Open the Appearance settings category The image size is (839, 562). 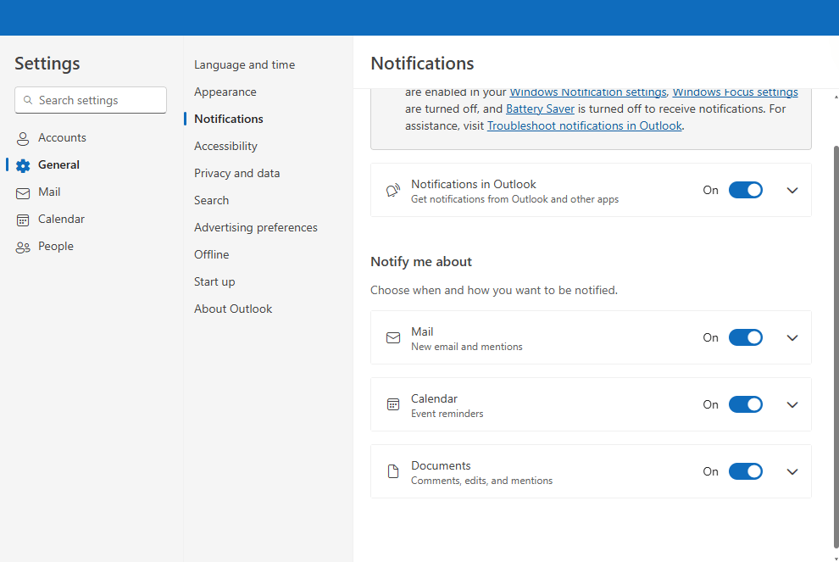(225, 92)
